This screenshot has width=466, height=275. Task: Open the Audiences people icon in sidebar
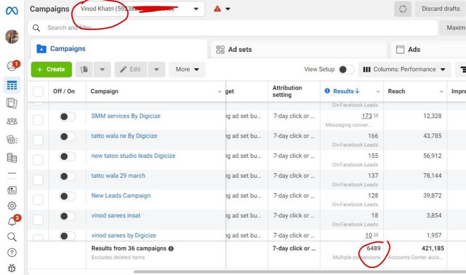point(12,122)
